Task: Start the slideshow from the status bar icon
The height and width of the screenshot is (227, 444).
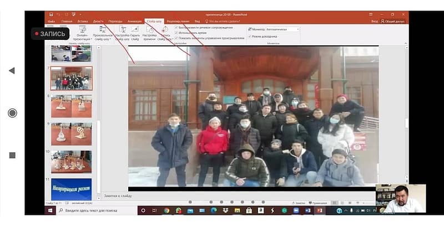Action: [357, 203]
